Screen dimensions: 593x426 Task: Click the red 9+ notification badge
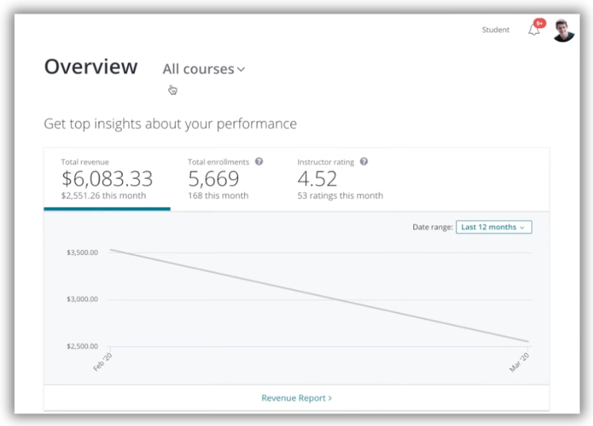(x=539, y=23)
